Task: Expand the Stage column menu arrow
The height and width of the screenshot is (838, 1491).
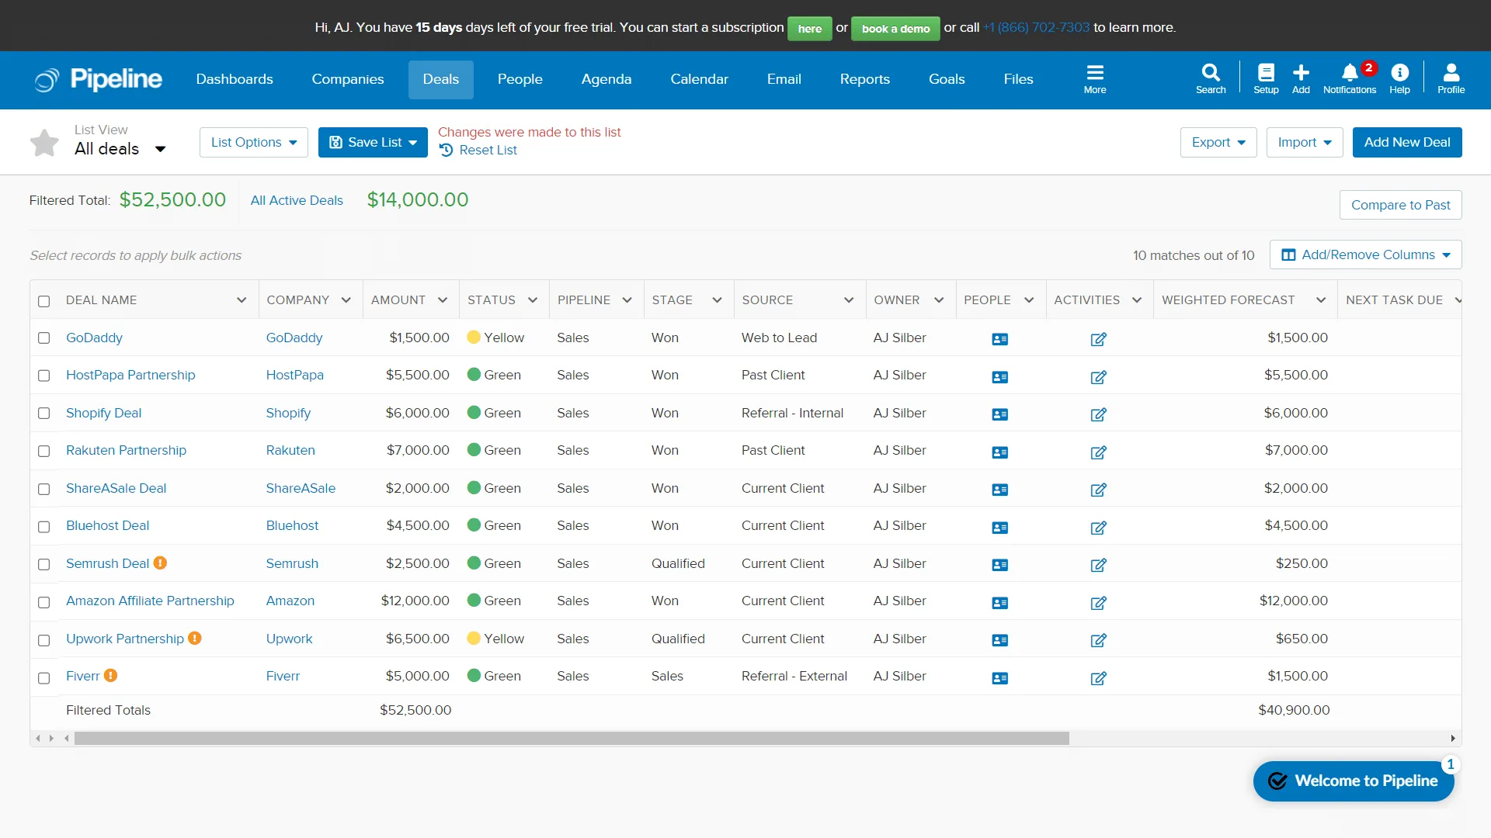Action: pyautogui.click(x=717, y=300)
